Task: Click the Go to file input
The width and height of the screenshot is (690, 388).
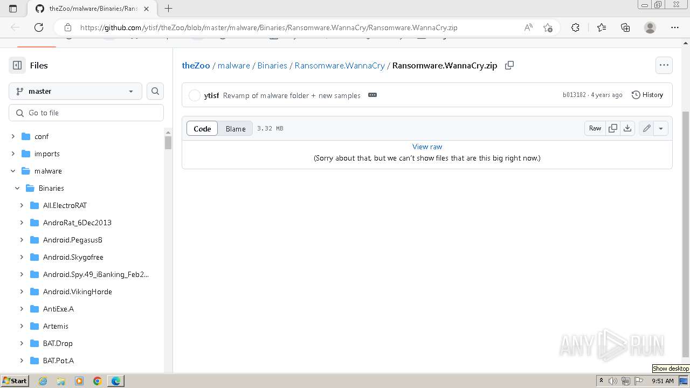Action: tap(86, 113)
